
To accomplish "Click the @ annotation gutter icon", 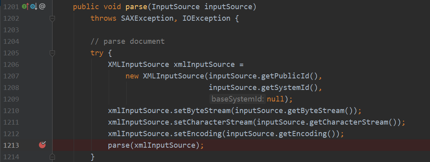I will 42,6.
